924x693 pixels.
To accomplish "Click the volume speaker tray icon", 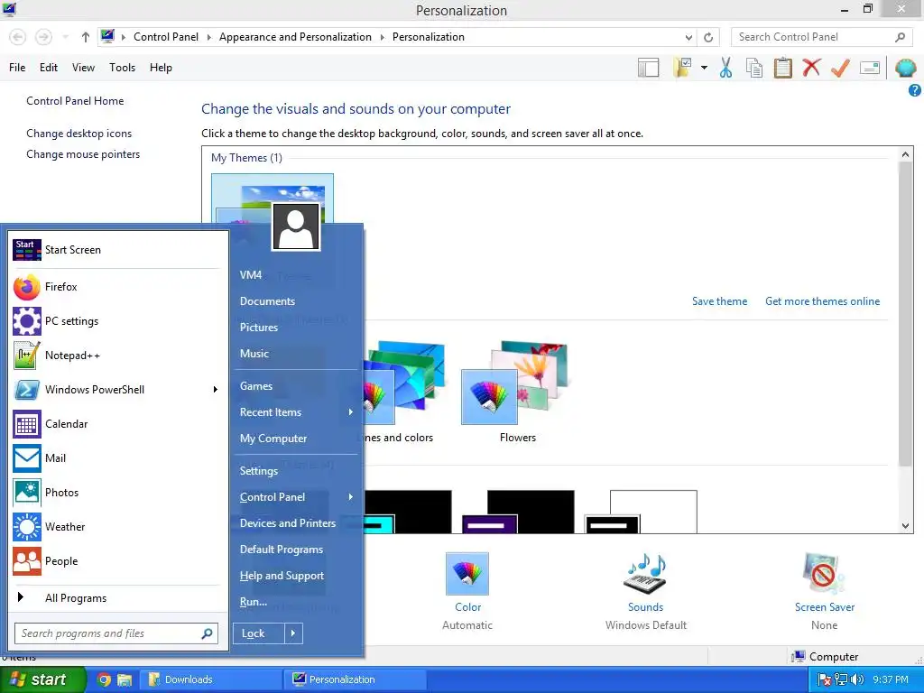I will (x=857, y=679).
